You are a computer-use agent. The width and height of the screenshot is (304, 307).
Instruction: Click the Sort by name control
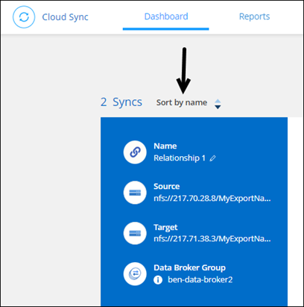tap(182, 102)
